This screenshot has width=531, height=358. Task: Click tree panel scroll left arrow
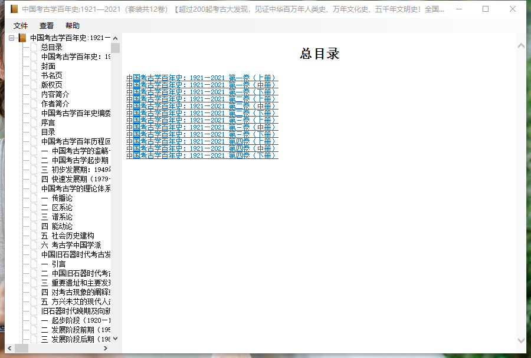point(9,348)
